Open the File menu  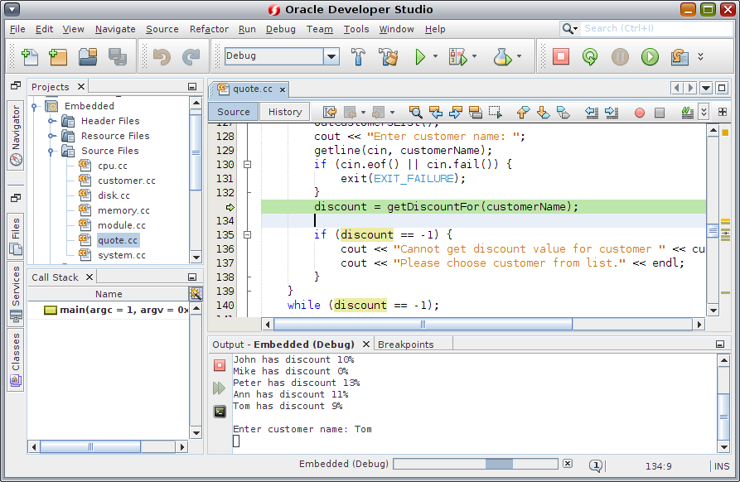(17, 29)
